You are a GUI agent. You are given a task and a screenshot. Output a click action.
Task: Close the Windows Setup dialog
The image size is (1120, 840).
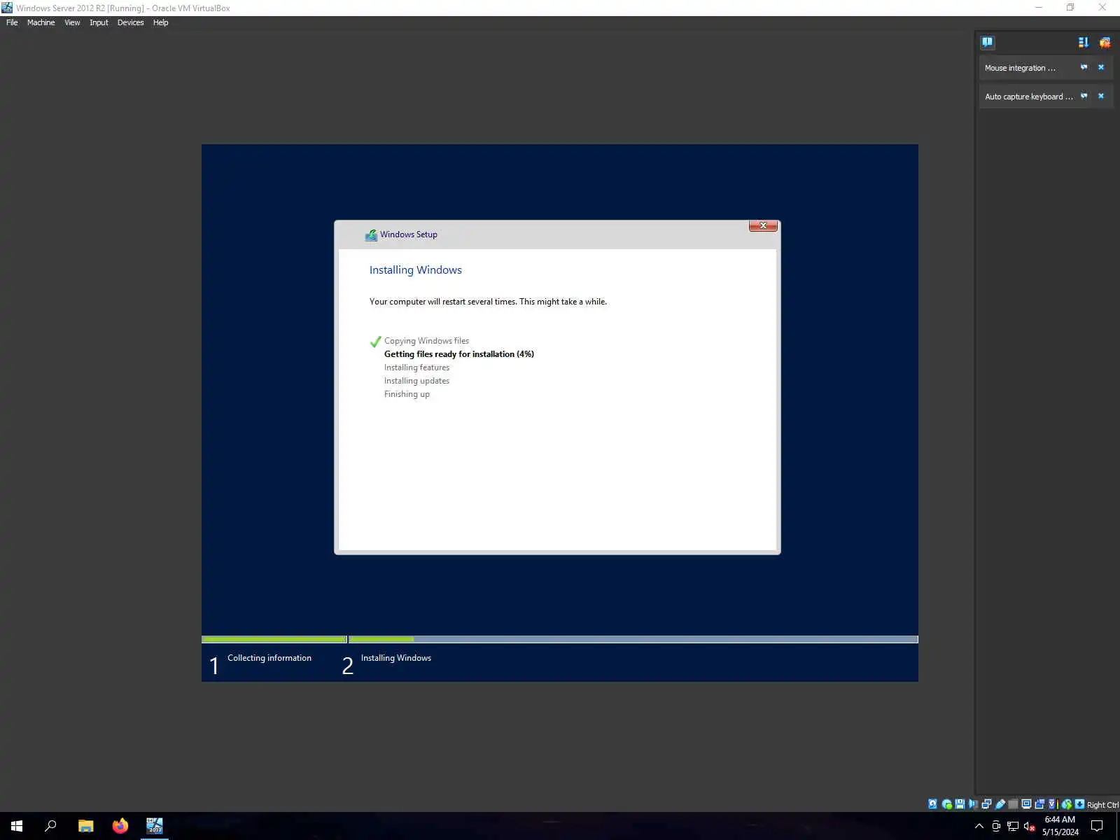pyautogui.click(x=763, y=226)
